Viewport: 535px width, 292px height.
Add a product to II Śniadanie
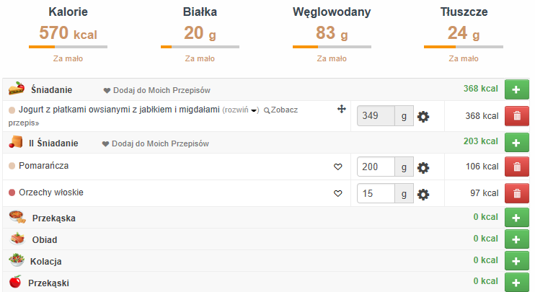pyautogui.click(x=516, y=143)
